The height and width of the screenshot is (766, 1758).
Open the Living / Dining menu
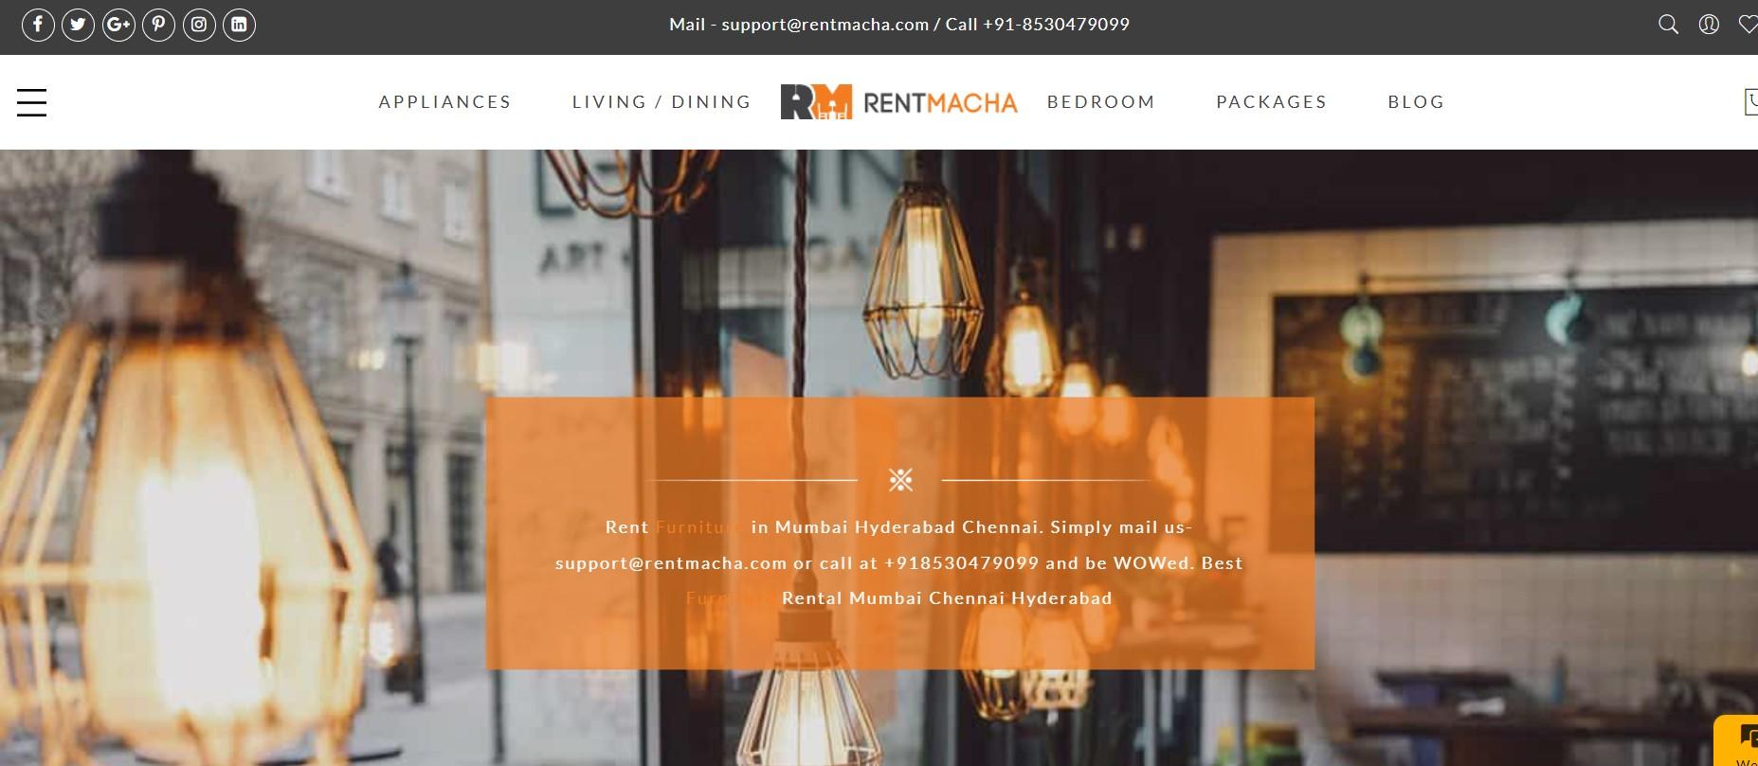coord(662,102)
